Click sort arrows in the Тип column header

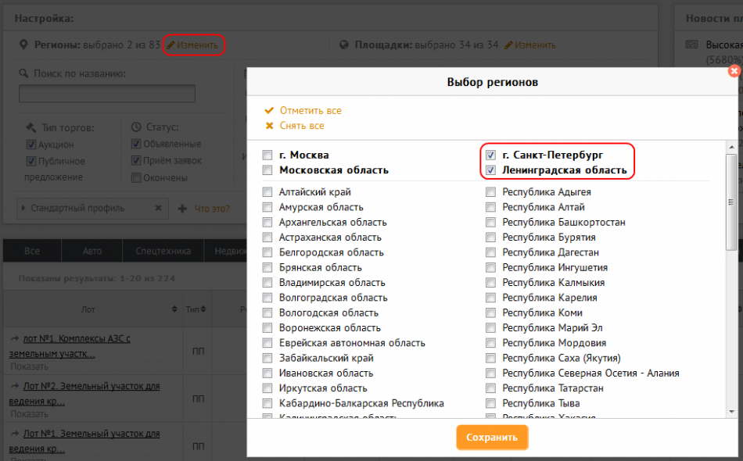(203, 309)
